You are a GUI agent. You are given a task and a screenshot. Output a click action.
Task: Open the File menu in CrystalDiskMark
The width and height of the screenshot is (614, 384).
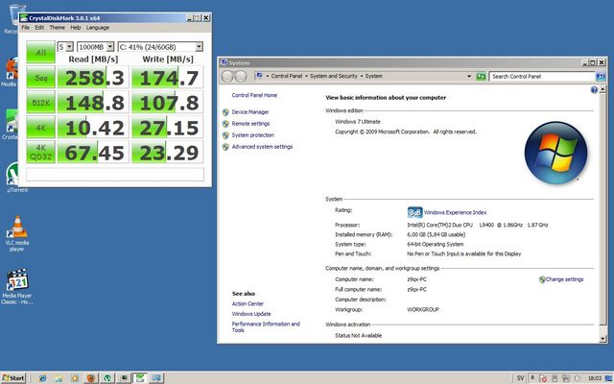(26, 28)
